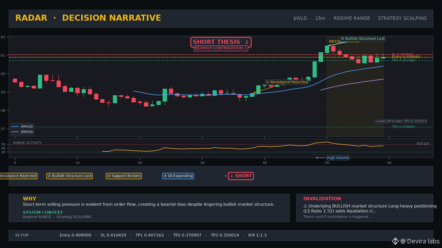Click the INVALIDATION heading
Viewport: 442px width, 248px height.
(322, 199)
